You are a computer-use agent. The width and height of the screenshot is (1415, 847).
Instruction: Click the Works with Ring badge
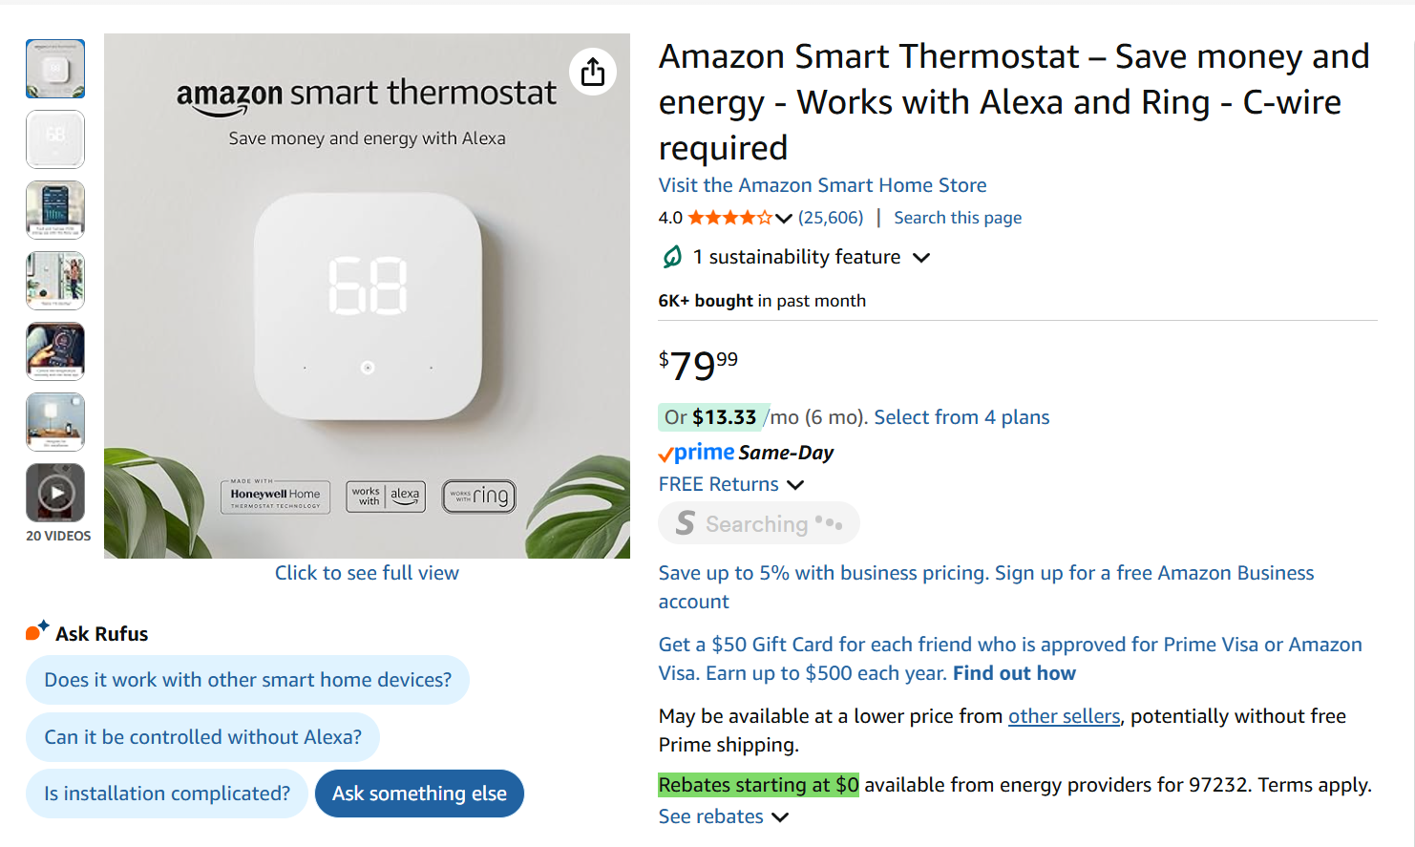[x=478, y=496]
